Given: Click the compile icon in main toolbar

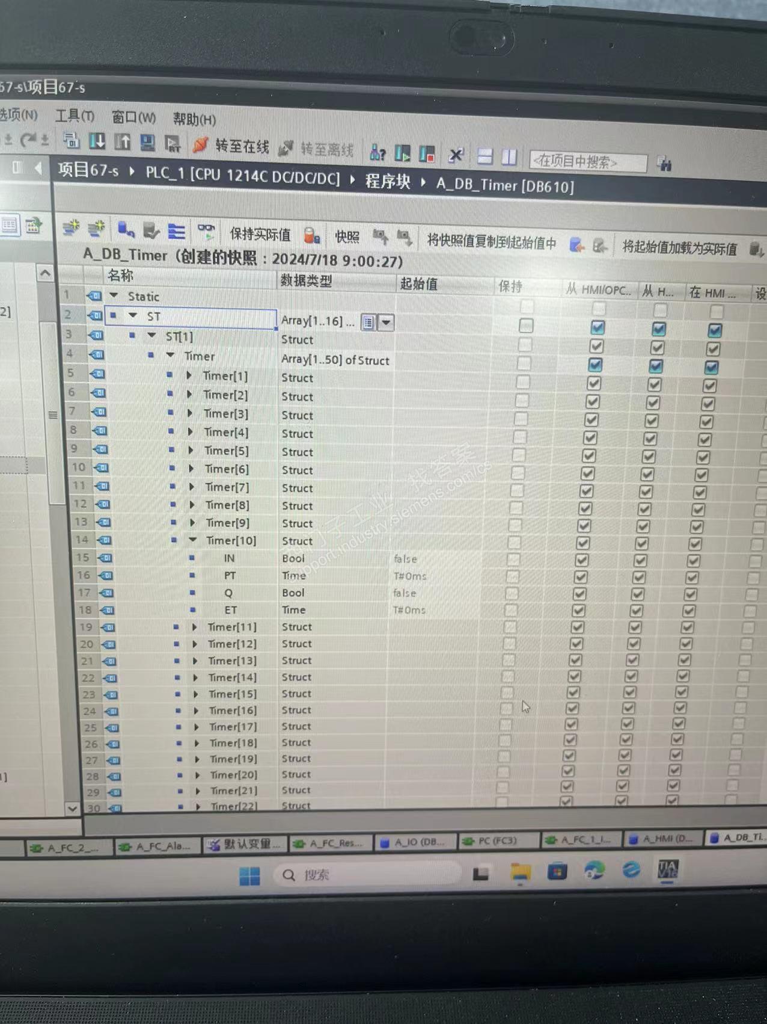Looking at the screenshot, I should tap(72, 140).
